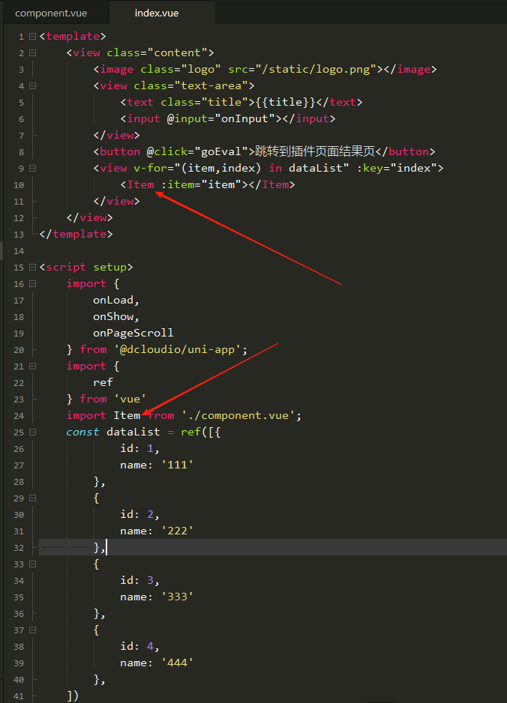
Task: Collapse the dataList fold on line 25
Action: 32,432
